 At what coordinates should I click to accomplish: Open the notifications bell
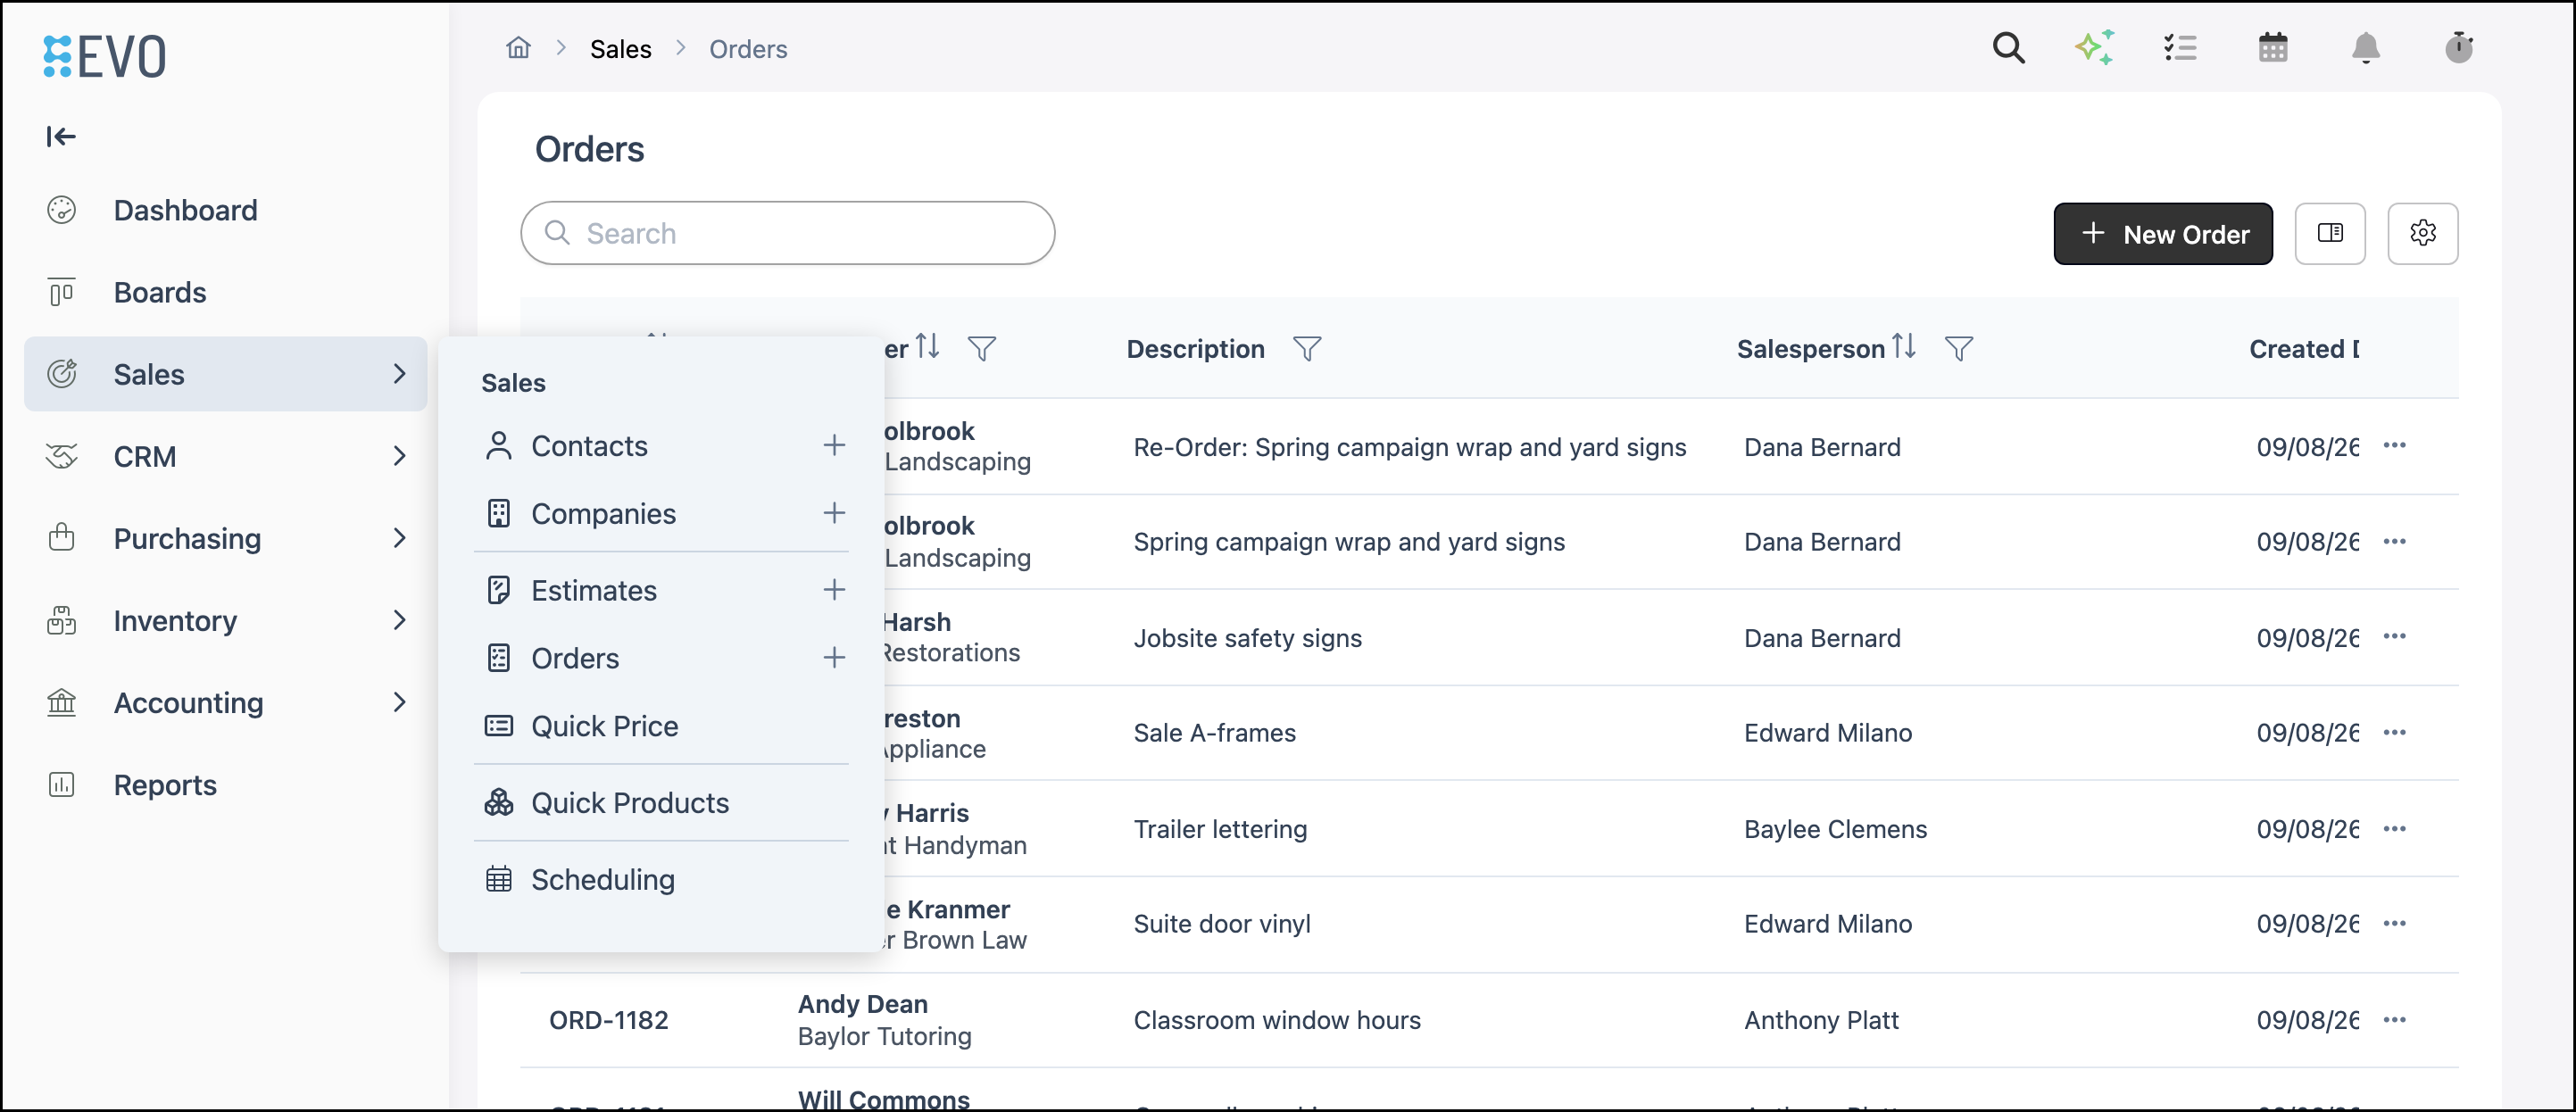point(2365,48)
